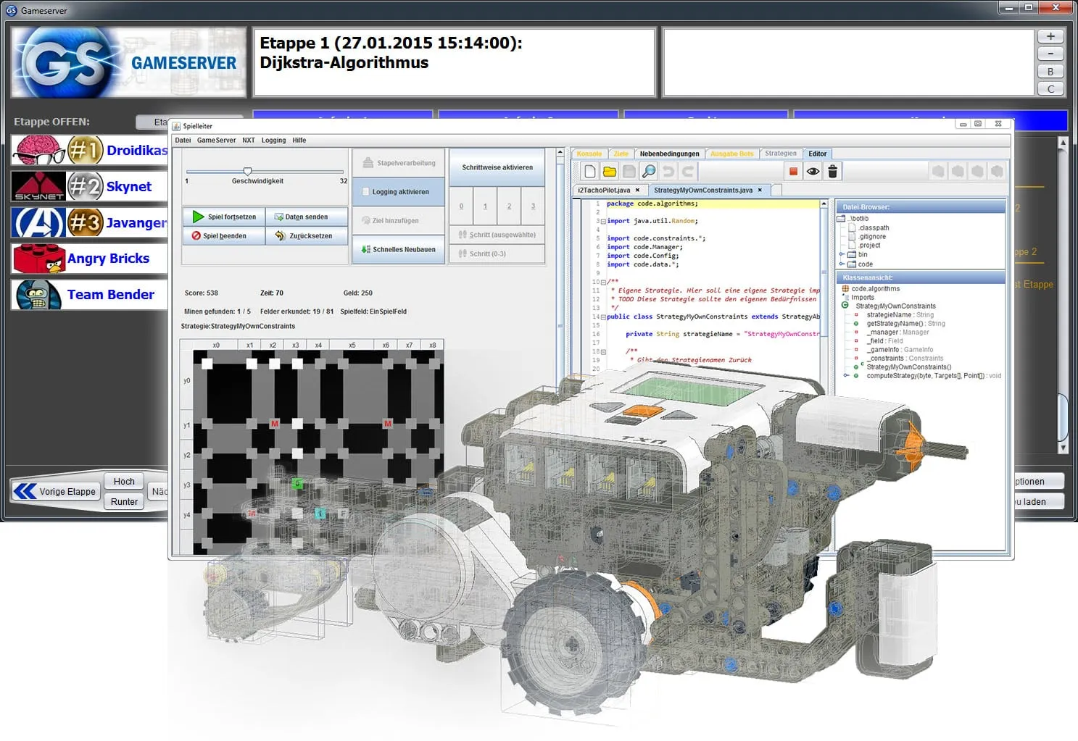Expand the computeStrategy method node
The height and width of the screenshot is (741, 1078).
[x=846, y=375]
